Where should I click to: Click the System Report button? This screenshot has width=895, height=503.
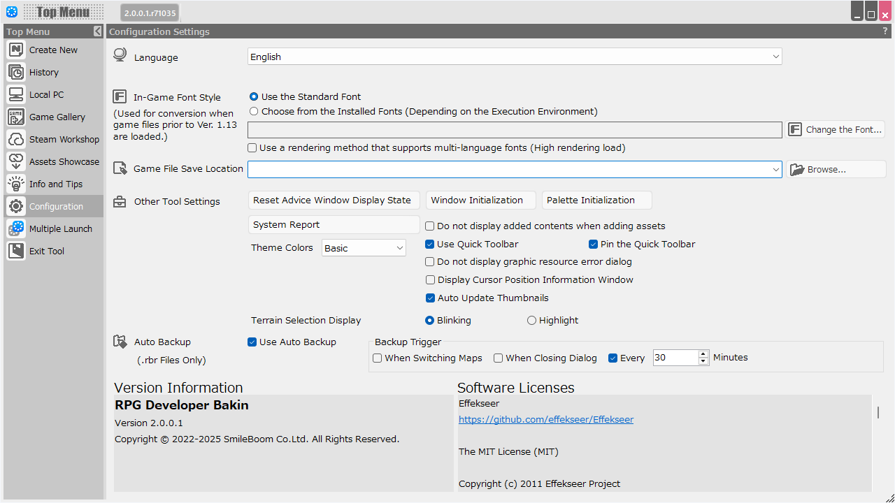coord(334,225)
